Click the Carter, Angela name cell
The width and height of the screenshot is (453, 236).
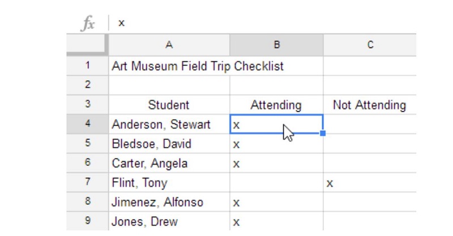[x=169, y=163]
